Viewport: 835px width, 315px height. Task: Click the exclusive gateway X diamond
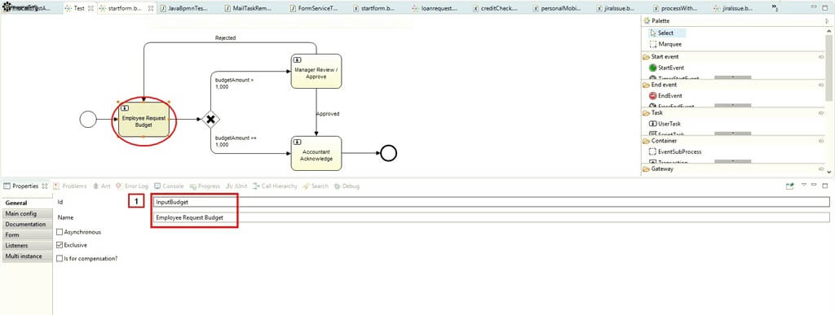pyautogui.click(x=210, y=120)
